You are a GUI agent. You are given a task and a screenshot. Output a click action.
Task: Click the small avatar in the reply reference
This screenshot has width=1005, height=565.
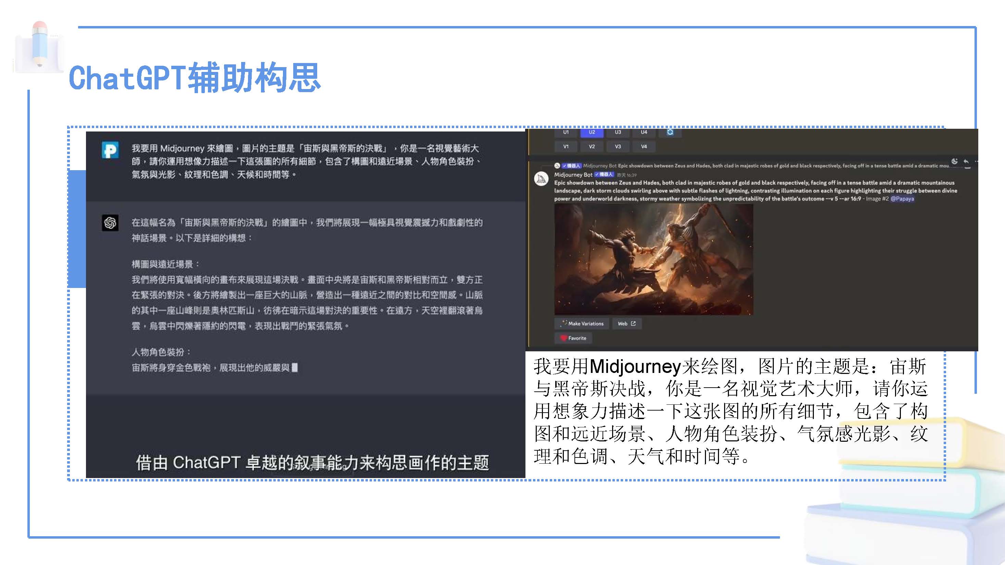(x=557, y=166)
